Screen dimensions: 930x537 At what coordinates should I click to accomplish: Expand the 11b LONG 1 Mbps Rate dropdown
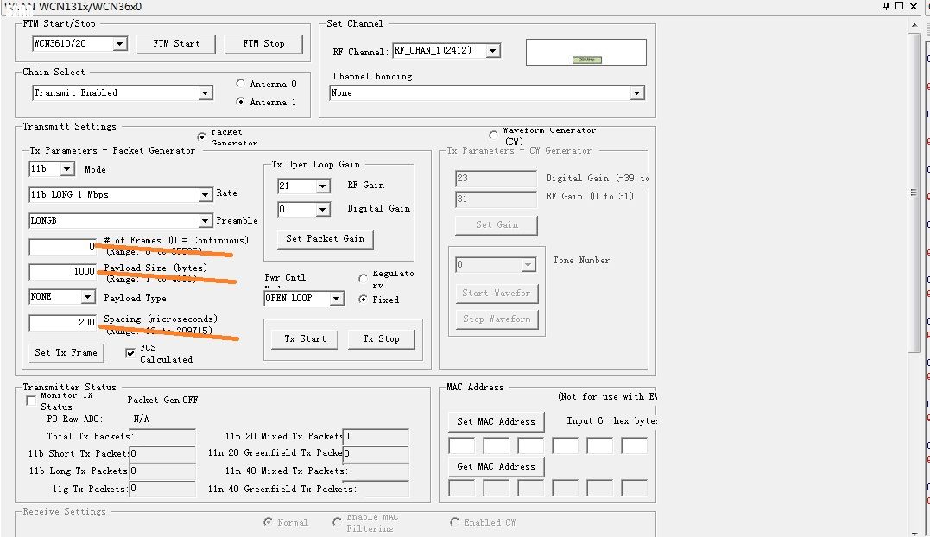click(206, 194)
